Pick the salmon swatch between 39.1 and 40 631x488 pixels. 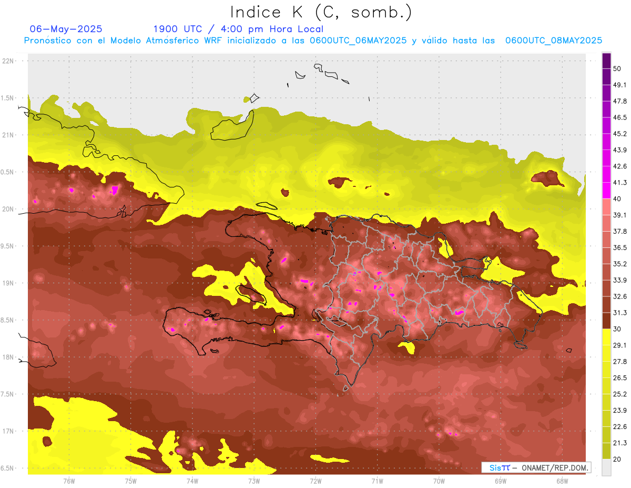pos(606,207)
